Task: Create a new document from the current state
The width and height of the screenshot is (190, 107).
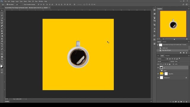Action: [x=180, y=53]
